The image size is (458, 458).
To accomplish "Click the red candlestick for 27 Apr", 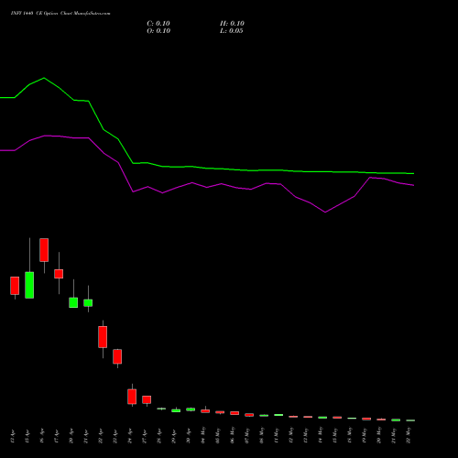I will tap(147, 399).
